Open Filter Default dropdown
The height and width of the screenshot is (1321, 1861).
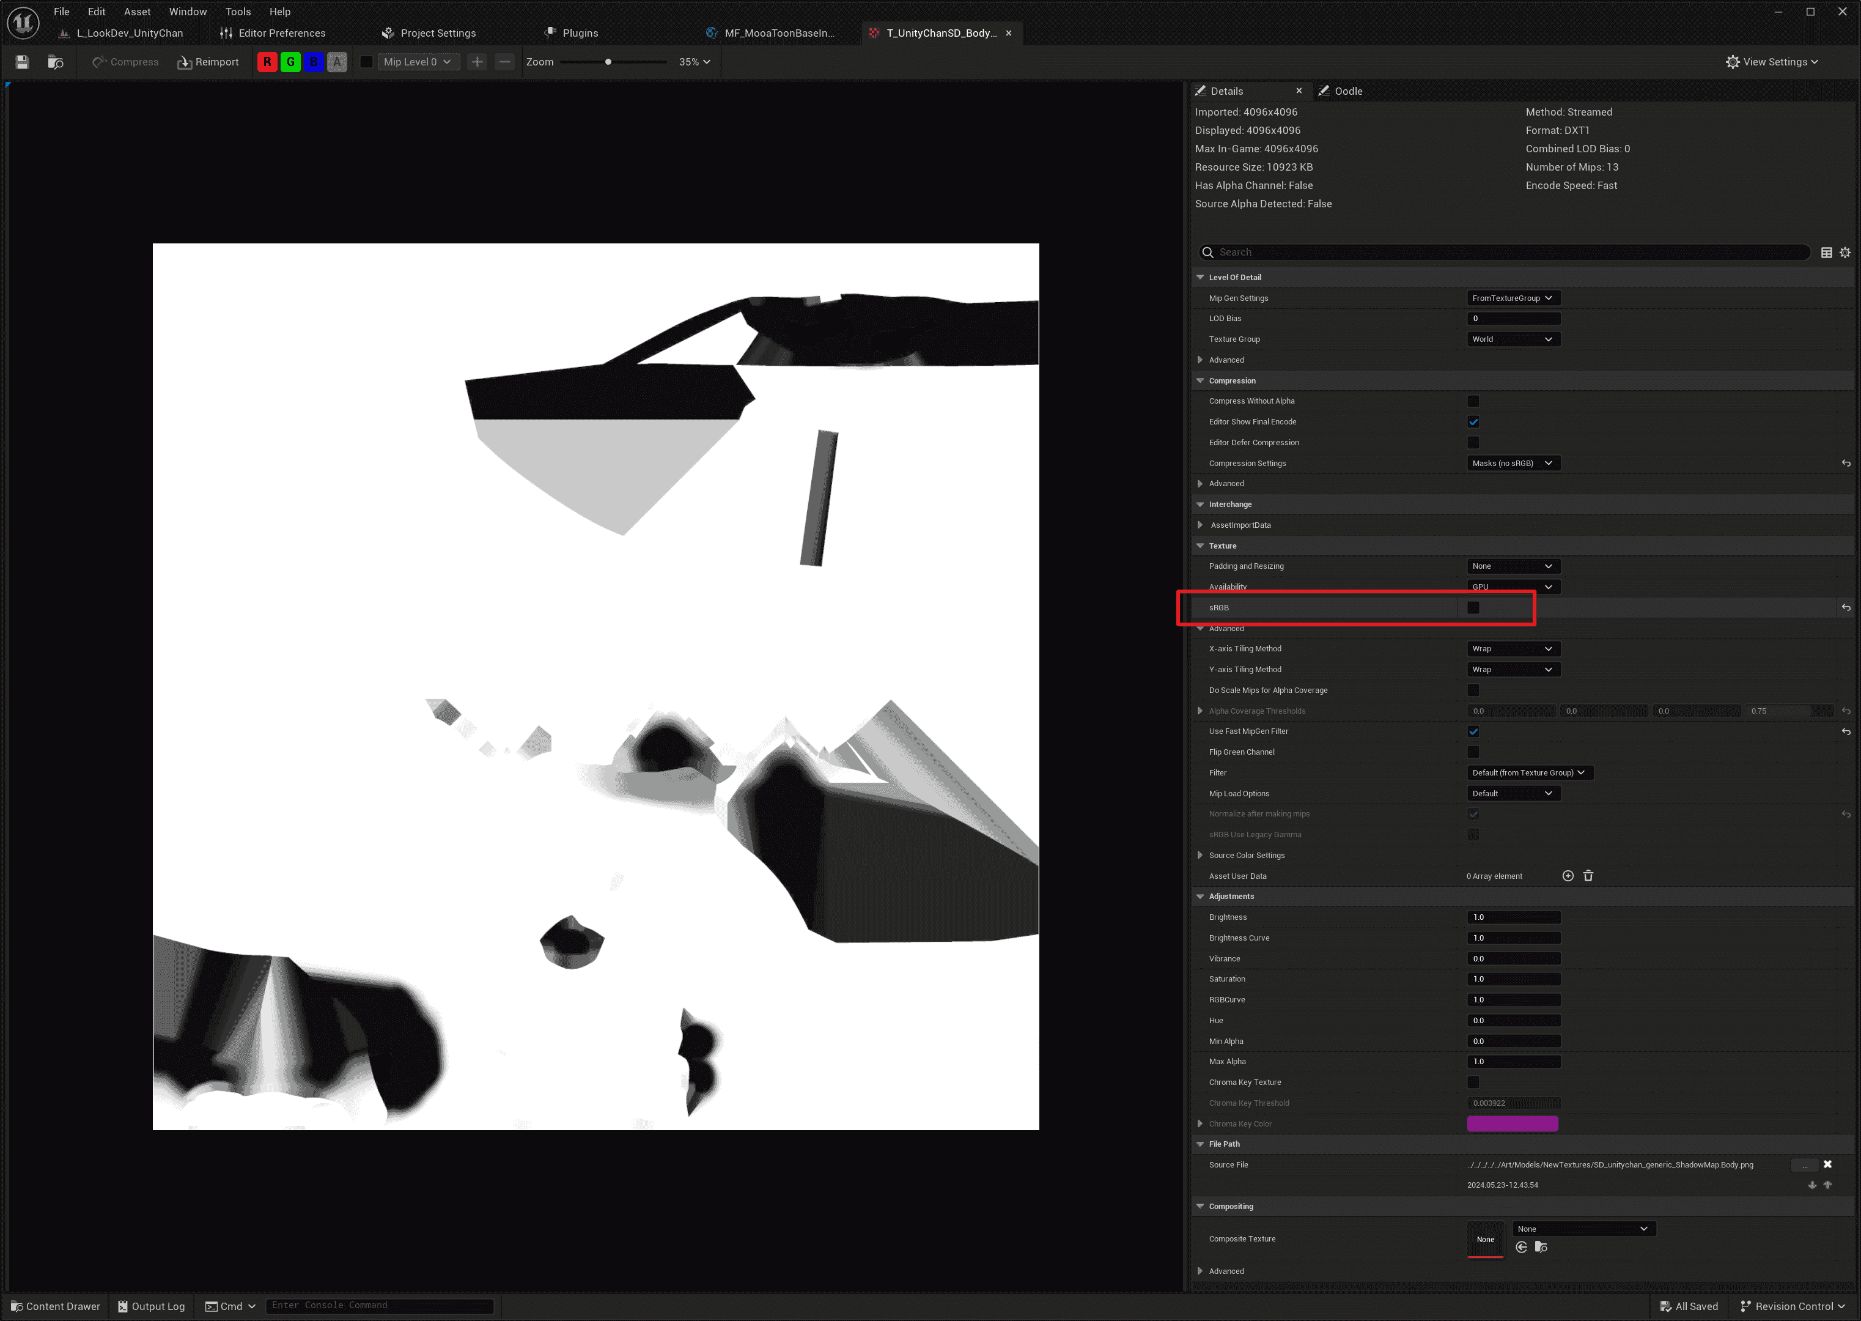pos(1529,773)
